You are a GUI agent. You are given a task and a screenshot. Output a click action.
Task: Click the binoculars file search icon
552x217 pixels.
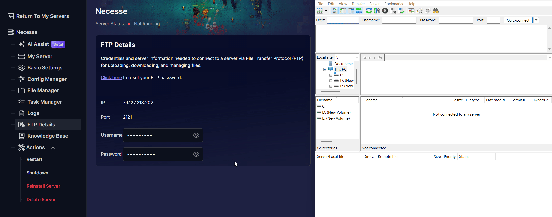435,11
